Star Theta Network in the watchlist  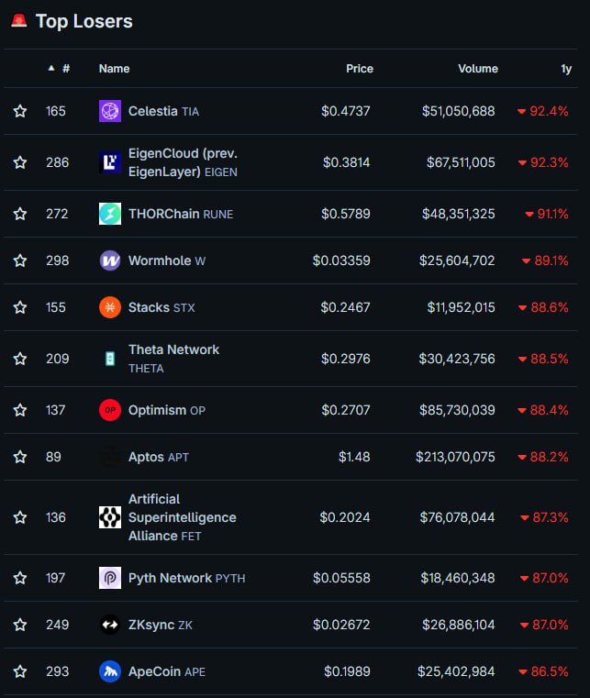point(20,359)
